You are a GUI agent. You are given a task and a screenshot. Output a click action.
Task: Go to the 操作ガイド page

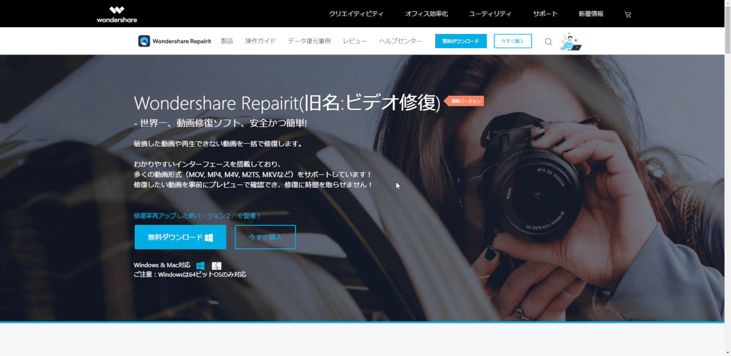(x=261, y=41)
